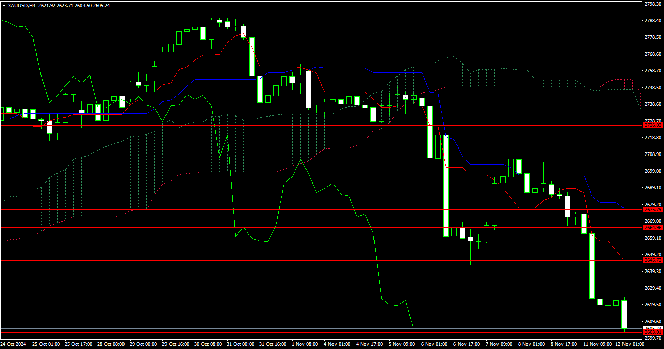
Task: Click the 6 Nov 01:00 time label
Action: pos(435,344)
